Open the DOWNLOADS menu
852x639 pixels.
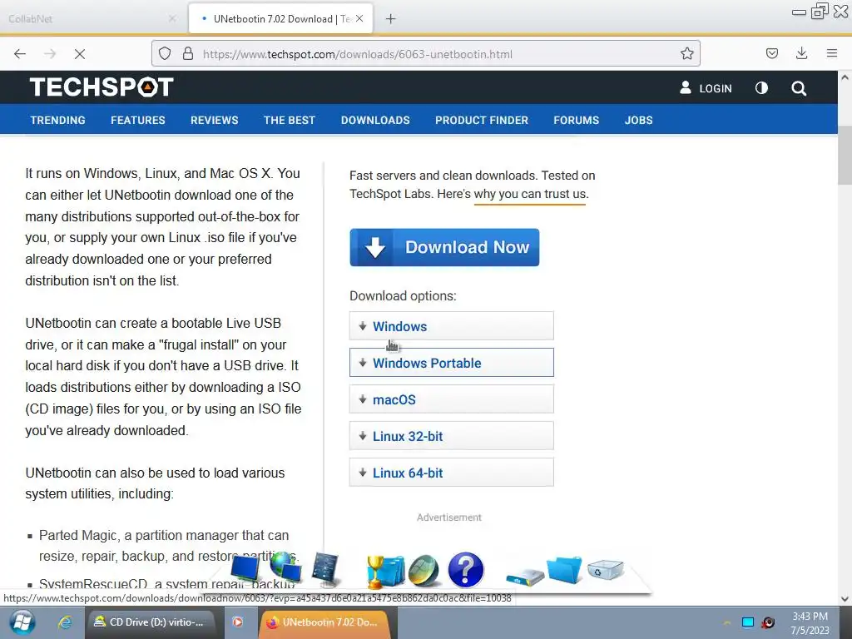click(x=375, y=120)
